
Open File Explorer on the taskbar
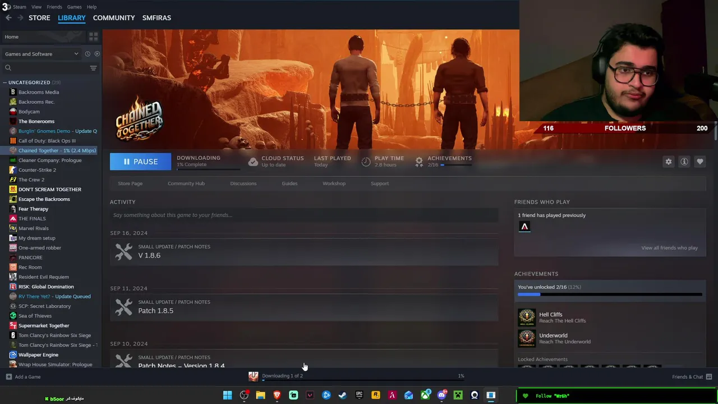click(x=260, y=395)
